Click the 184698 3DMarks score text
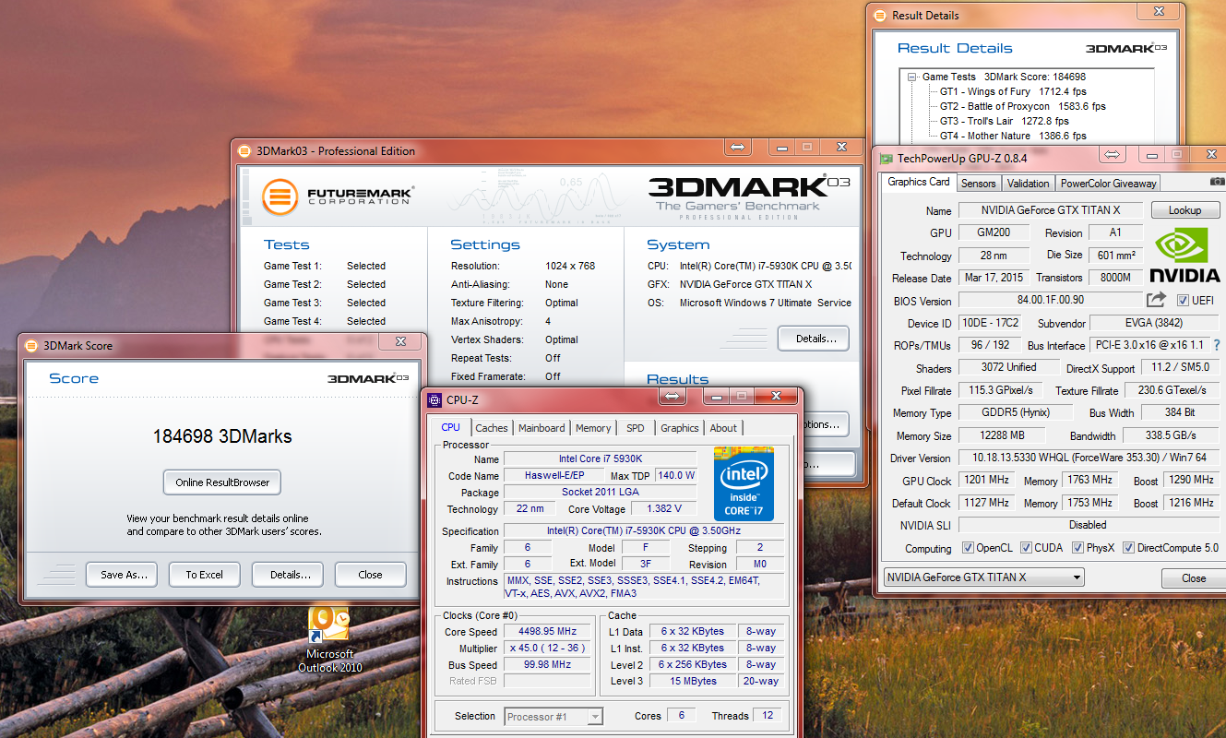The height and width of the screenshot is (738, 1226). 222,436
